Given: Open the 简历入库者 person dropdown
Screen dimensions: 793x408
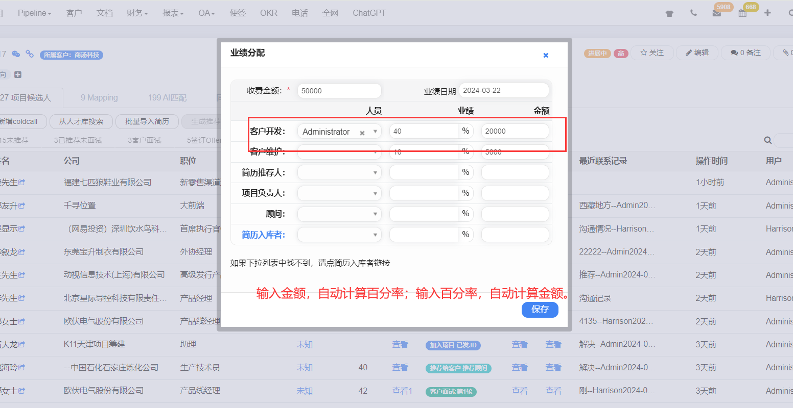Looking at the screenshot, I should click(339, 235).
